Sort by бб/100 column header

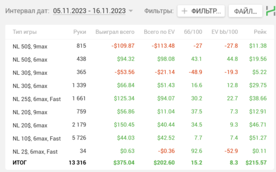tap(193, 32)
